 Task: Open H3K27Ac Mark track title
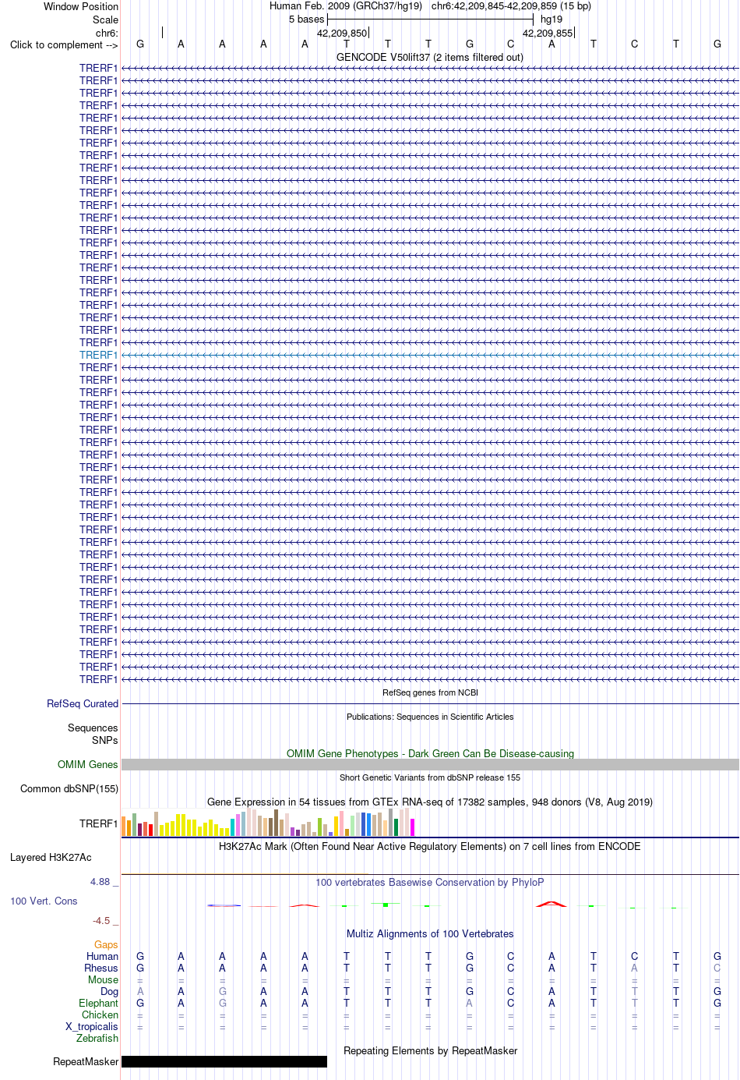point(430,846)
